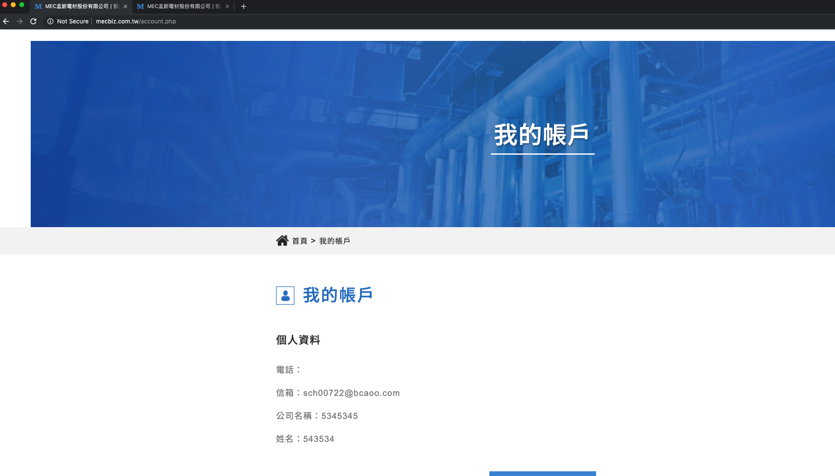Go back to the previous page

[x=6, y=21]
